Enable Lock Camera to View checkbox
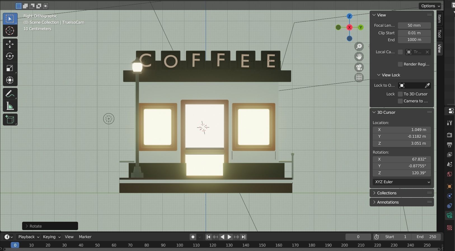 400,101
